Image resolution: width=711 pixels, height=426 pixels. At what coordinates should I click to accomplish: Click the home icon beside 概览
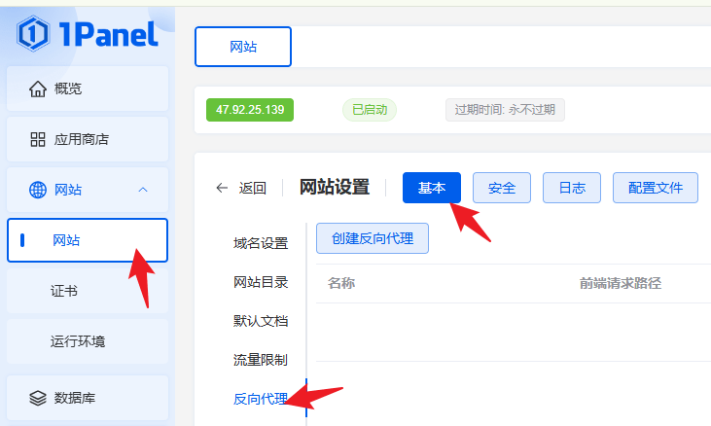point(38,89)
